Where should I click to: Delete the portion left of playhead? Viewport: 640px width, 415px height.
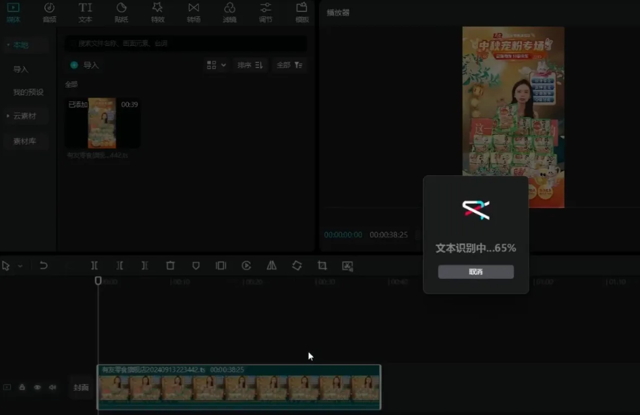click(x=119, y=266)
